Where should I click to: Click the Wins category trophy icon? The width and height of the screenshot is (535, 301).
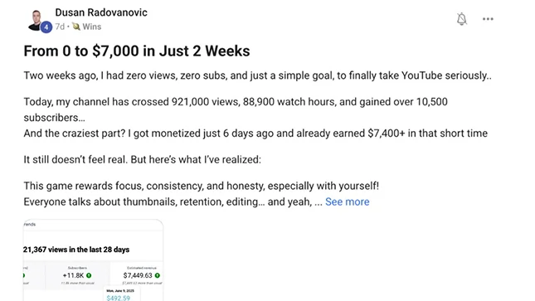[x=75, y=27]
